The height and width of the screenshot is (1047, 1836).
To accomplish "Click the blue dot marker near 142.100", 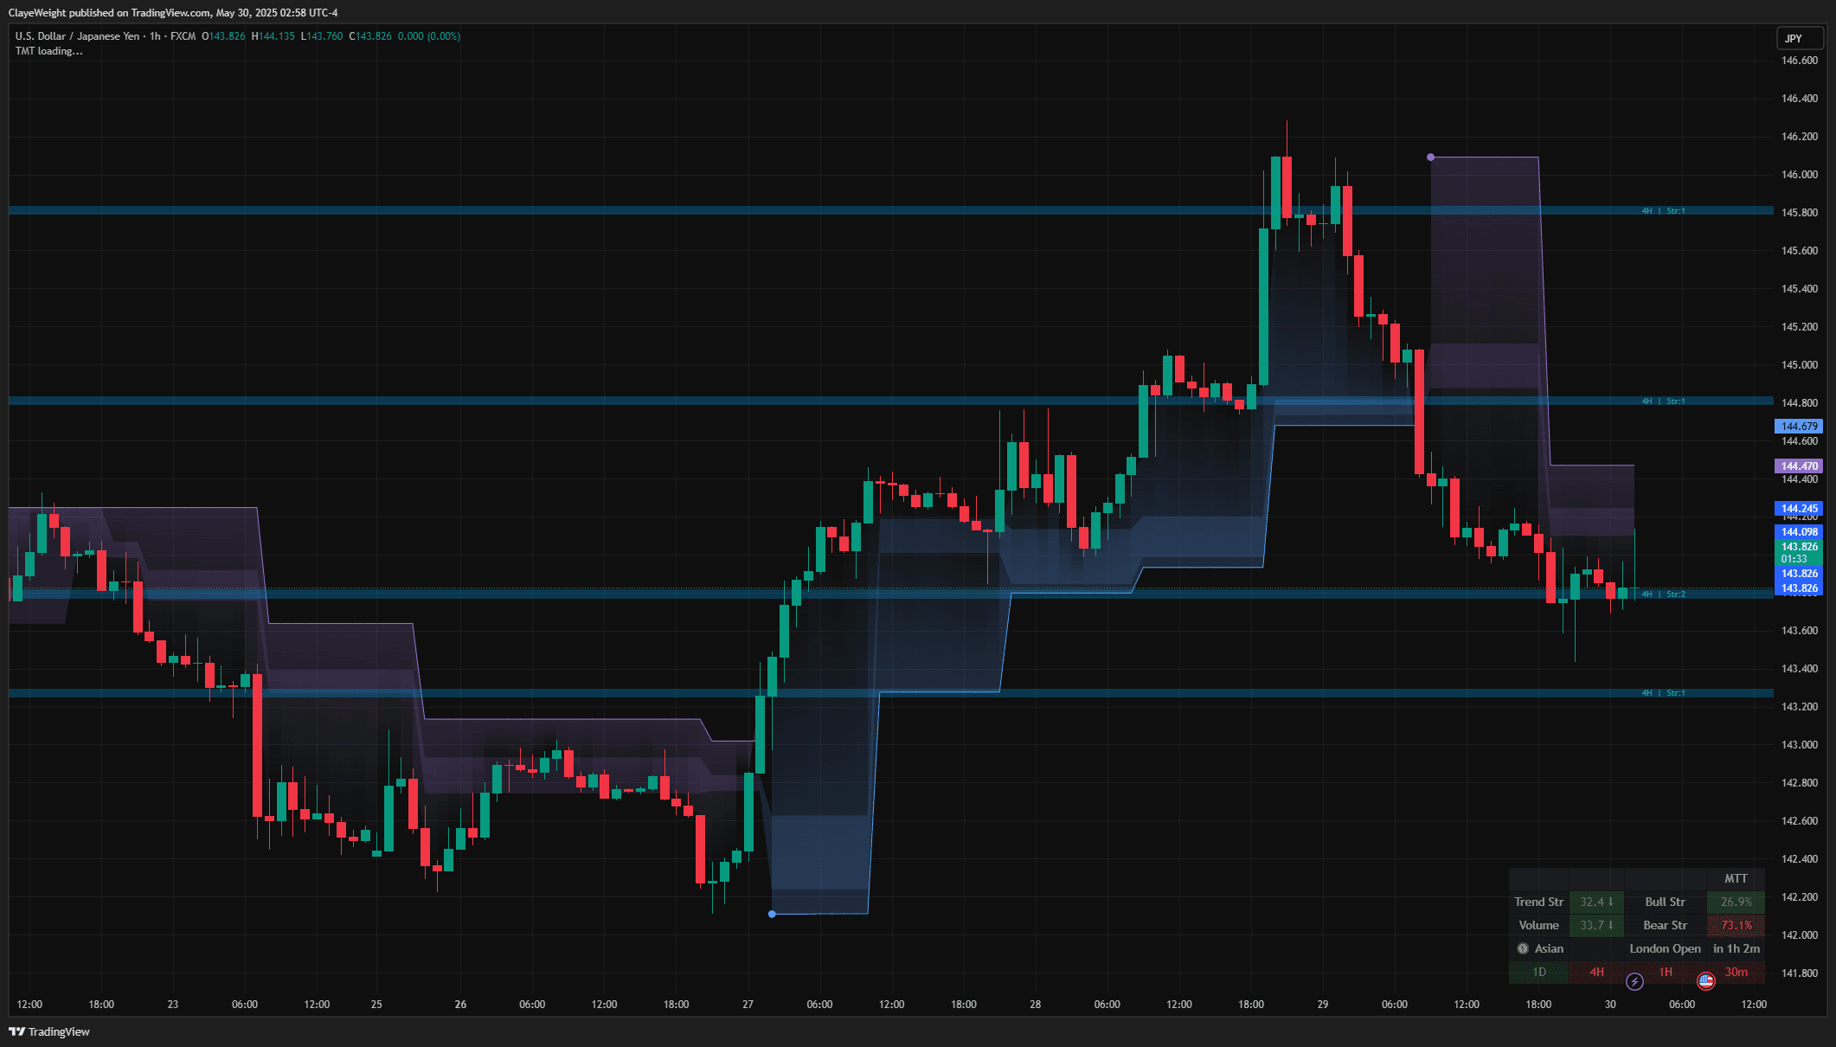I will pos(772,914).
